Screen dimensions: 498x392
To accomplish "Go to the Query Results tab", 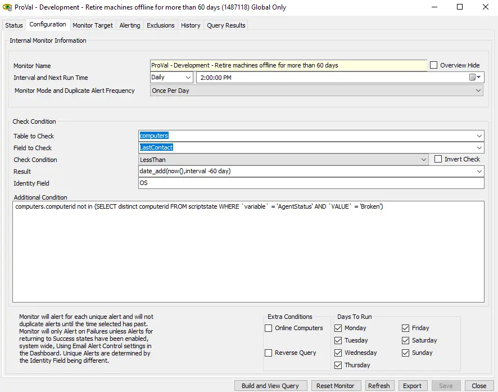I will tap(226, 25).
